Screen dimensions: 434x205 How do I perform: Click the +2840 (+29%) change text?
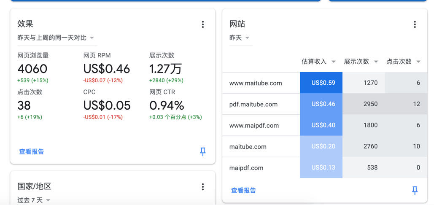tap(166, 81)
